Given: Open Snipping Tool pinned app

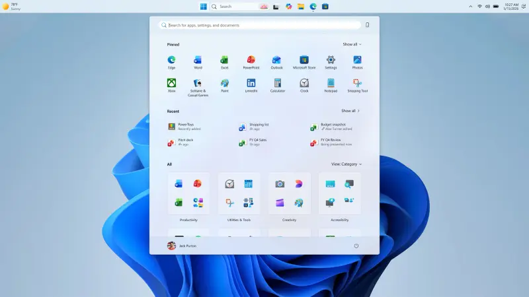Looking at the screenshot, I should [357, 85].
